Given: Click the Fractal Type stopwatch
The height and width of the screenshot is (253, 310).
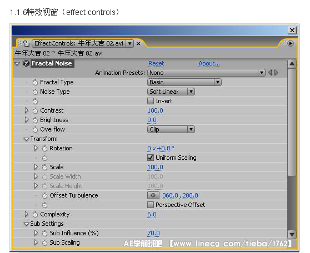Looking at the screenshot, I should (x=35, y=82).
